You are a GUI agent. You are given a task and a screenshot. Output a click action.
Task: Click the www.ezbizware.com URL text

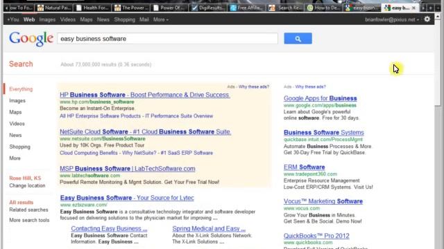(83, 205)
